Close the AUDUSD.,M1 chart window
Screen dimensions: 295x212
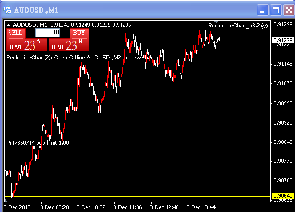click(289, 10)
